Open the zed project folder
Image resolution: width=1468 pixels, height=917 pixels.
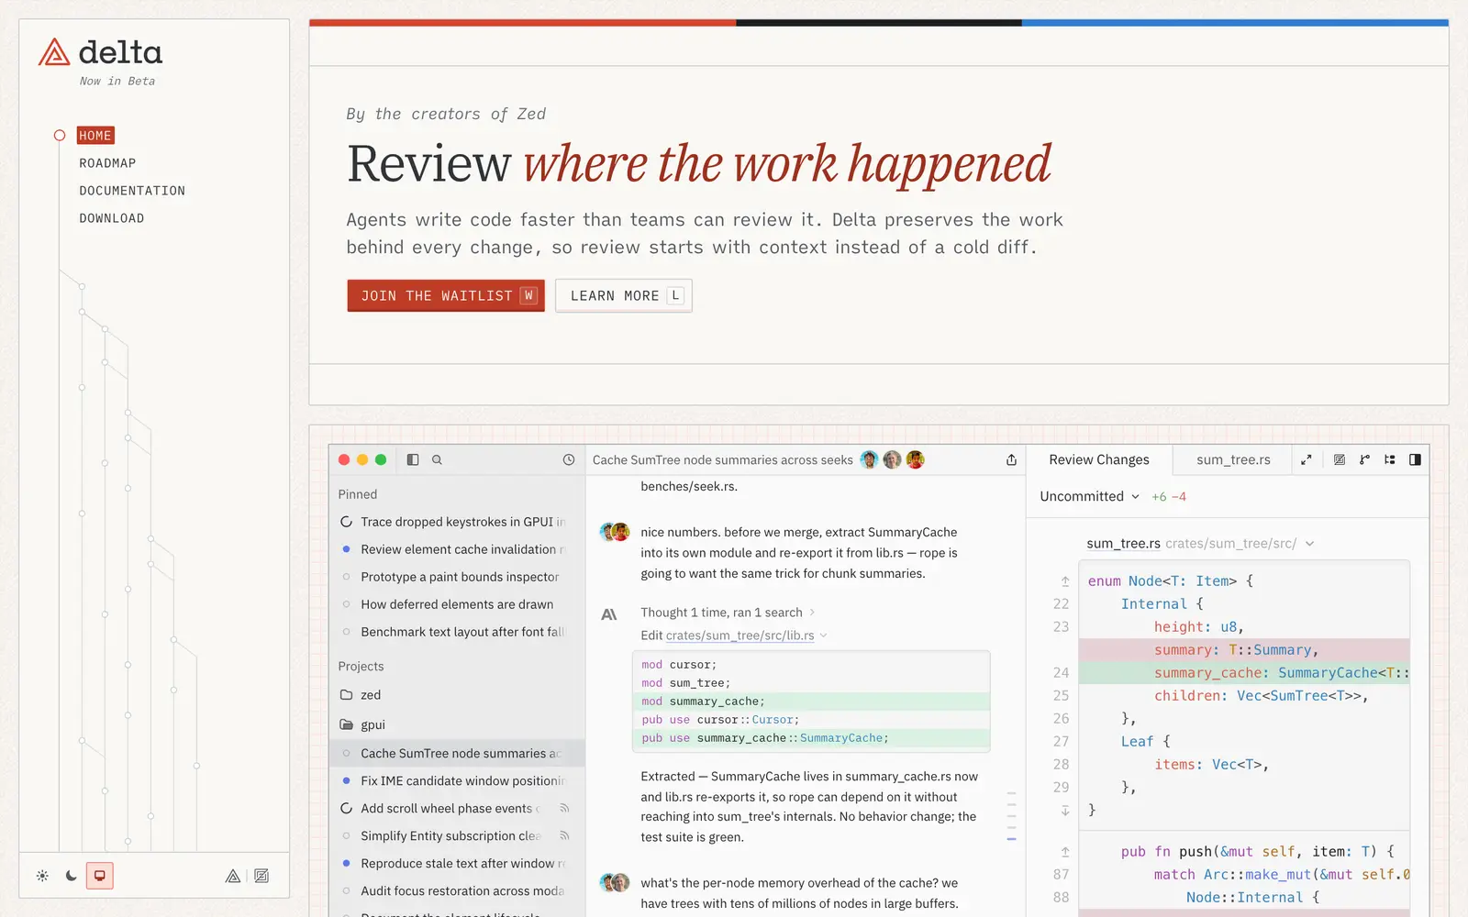tap(359, 695)
